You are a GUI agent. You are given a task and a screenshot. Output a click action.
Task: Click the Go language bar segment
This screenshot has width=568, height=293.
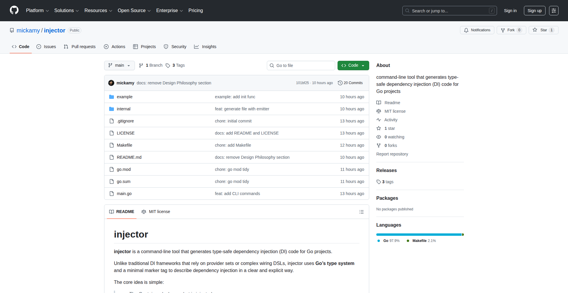419,235
